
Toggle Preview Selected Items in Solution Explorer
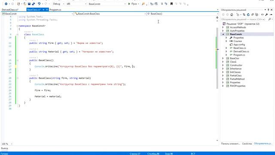point(271,15)
